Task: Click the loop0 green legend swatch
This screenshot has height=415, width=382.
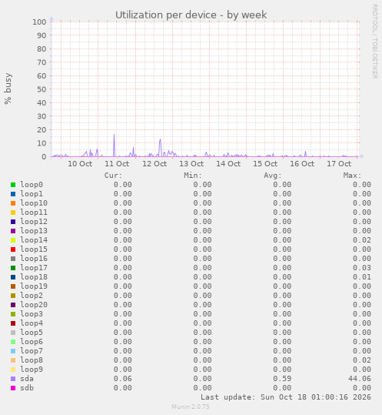Action: (13, 185)
